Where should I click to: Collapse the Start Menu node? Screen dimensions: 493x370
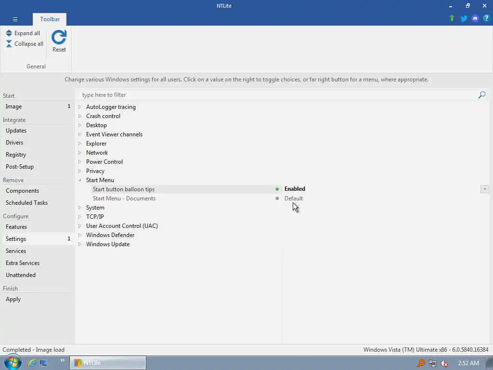click(79, 180)
